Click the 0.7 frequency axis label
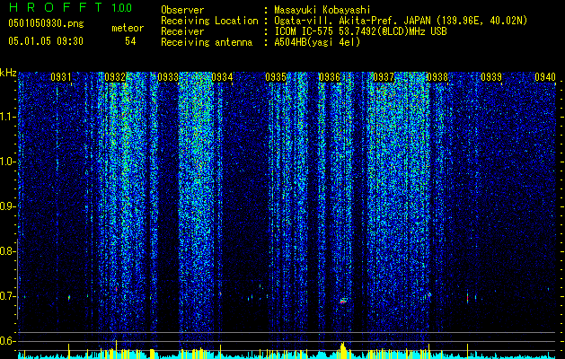This screenshot has width=565, height=359. (x=8, y=296)
